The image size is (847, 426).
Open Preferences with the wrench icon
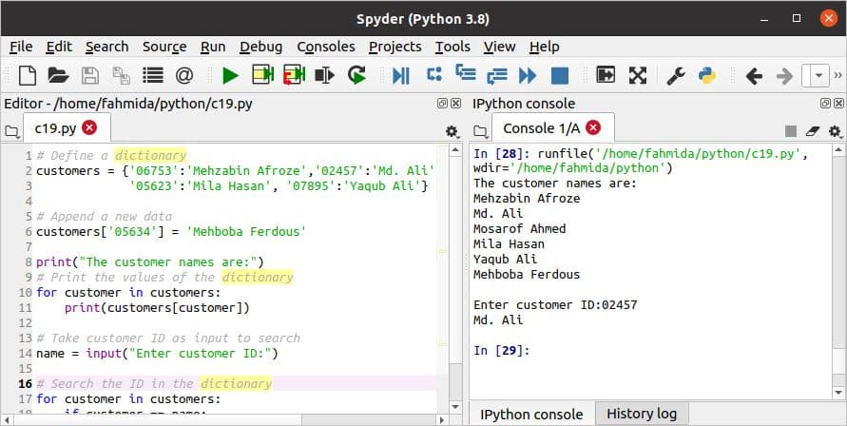click(x=676, y=75)
